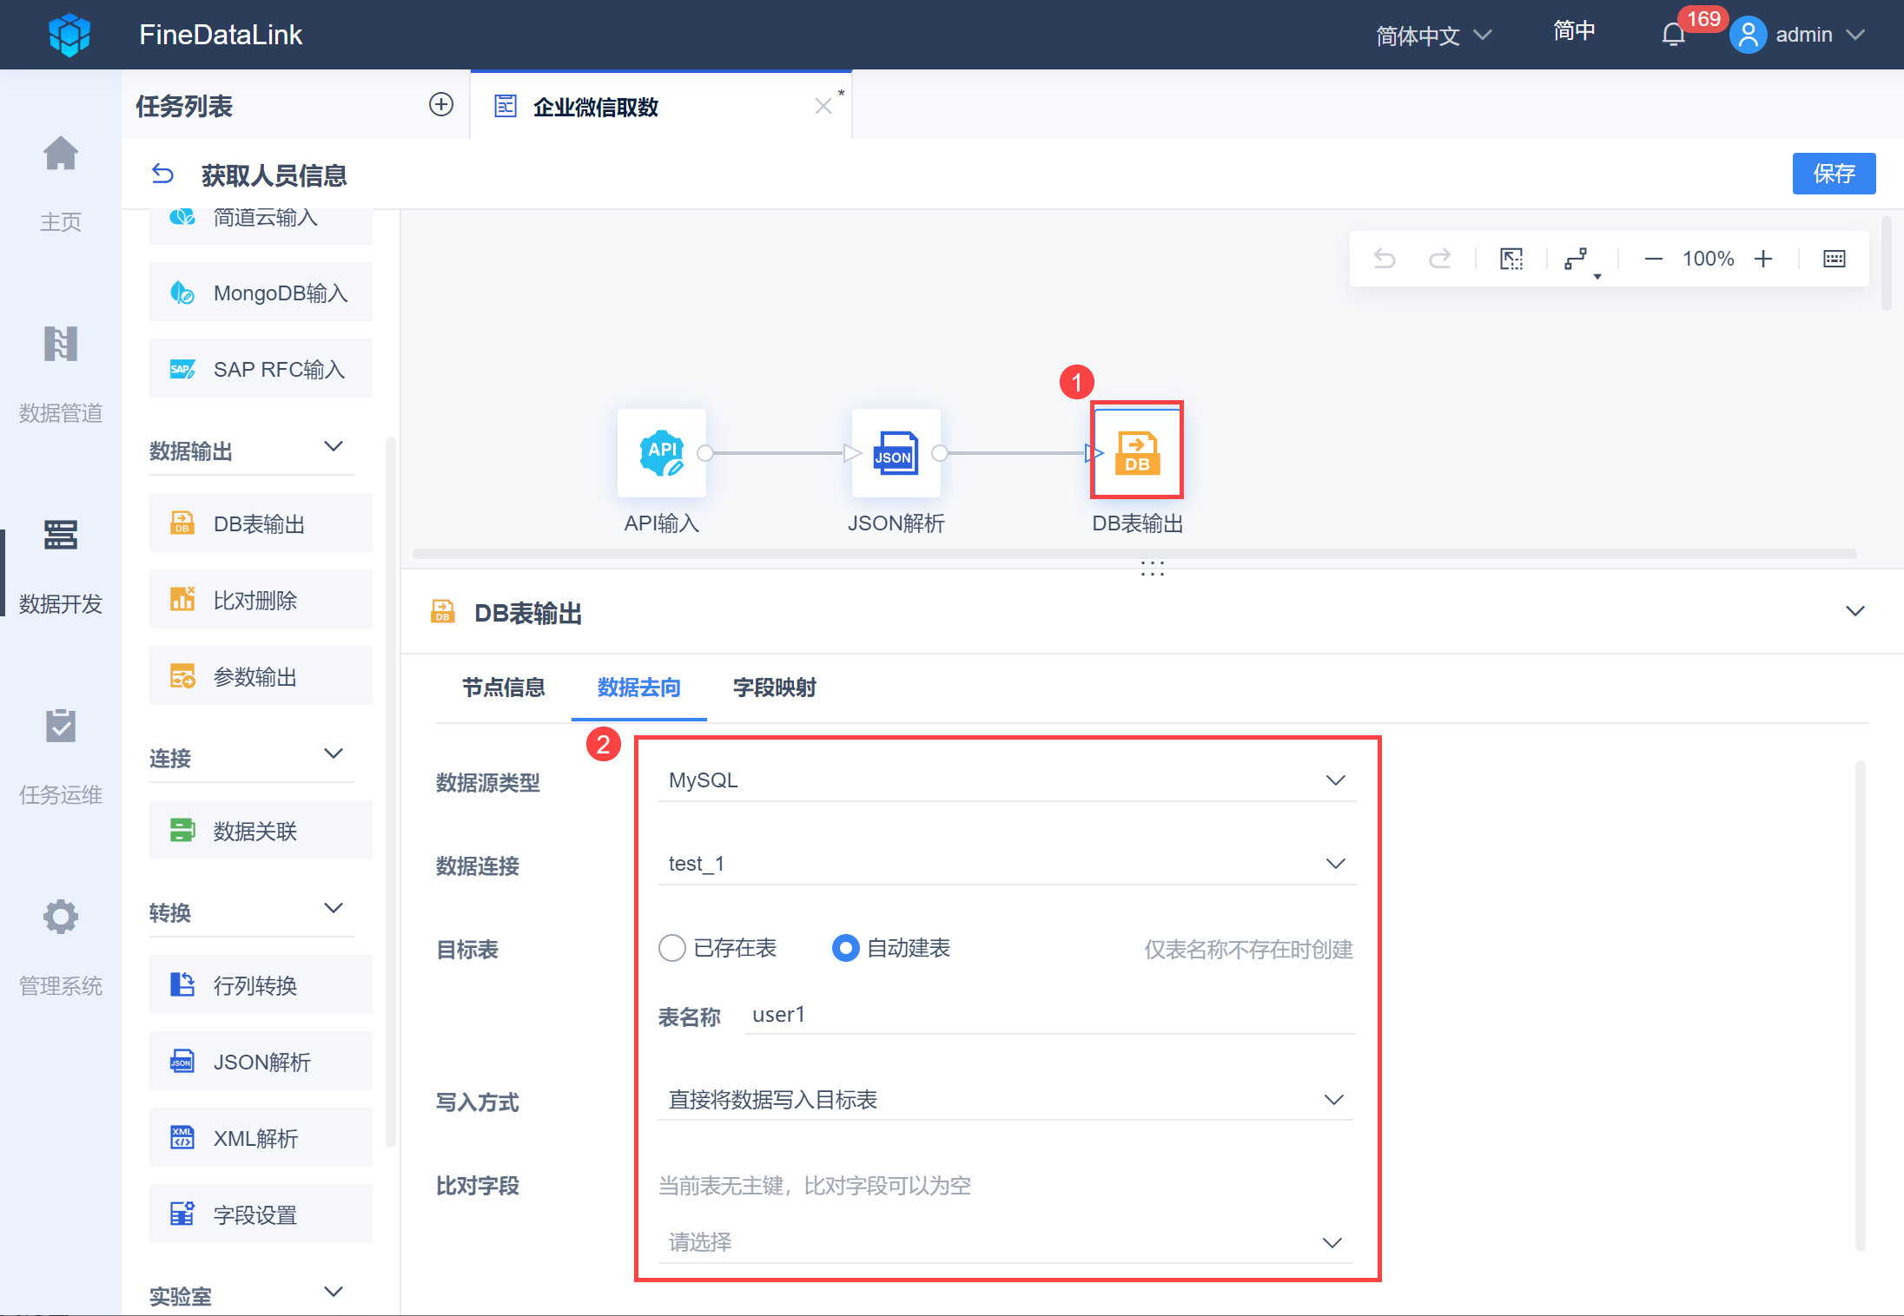Click the zoom in plus icon

click(1762, 259)
